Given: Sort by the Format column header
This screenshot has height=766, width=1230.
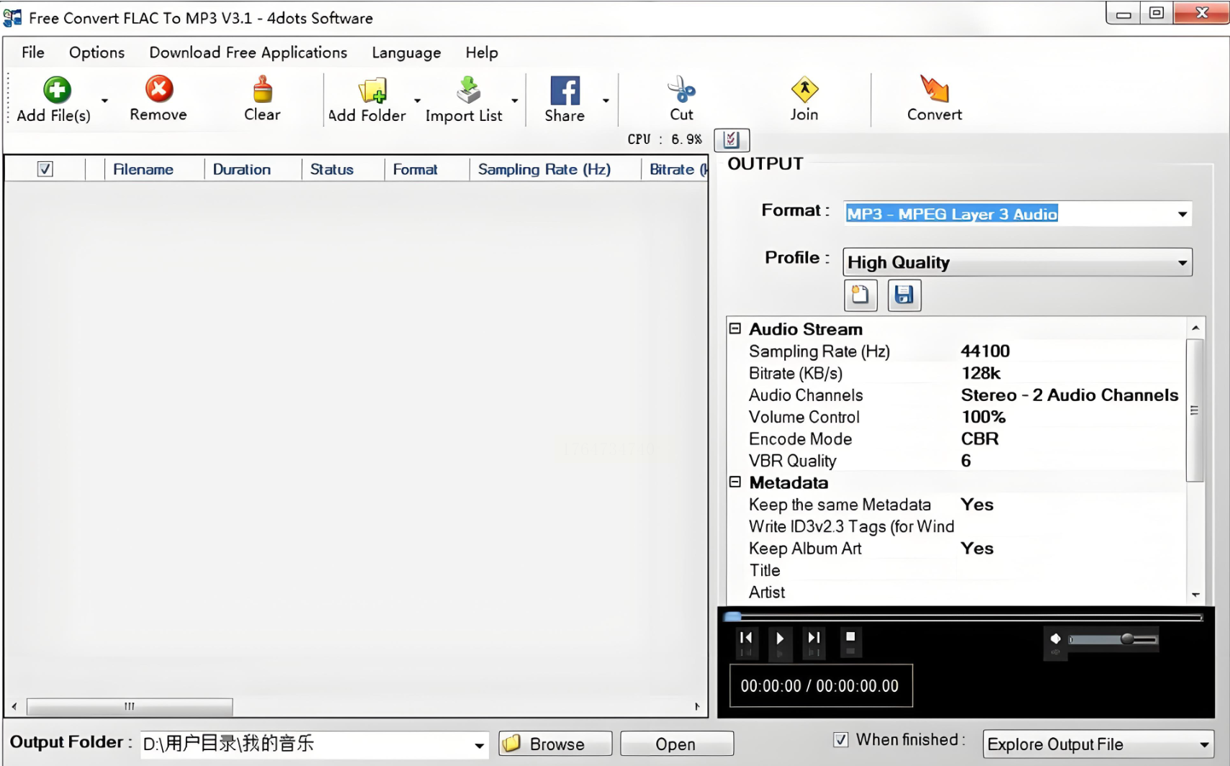Looking at the screenshot, I should (x=427, y=169).
